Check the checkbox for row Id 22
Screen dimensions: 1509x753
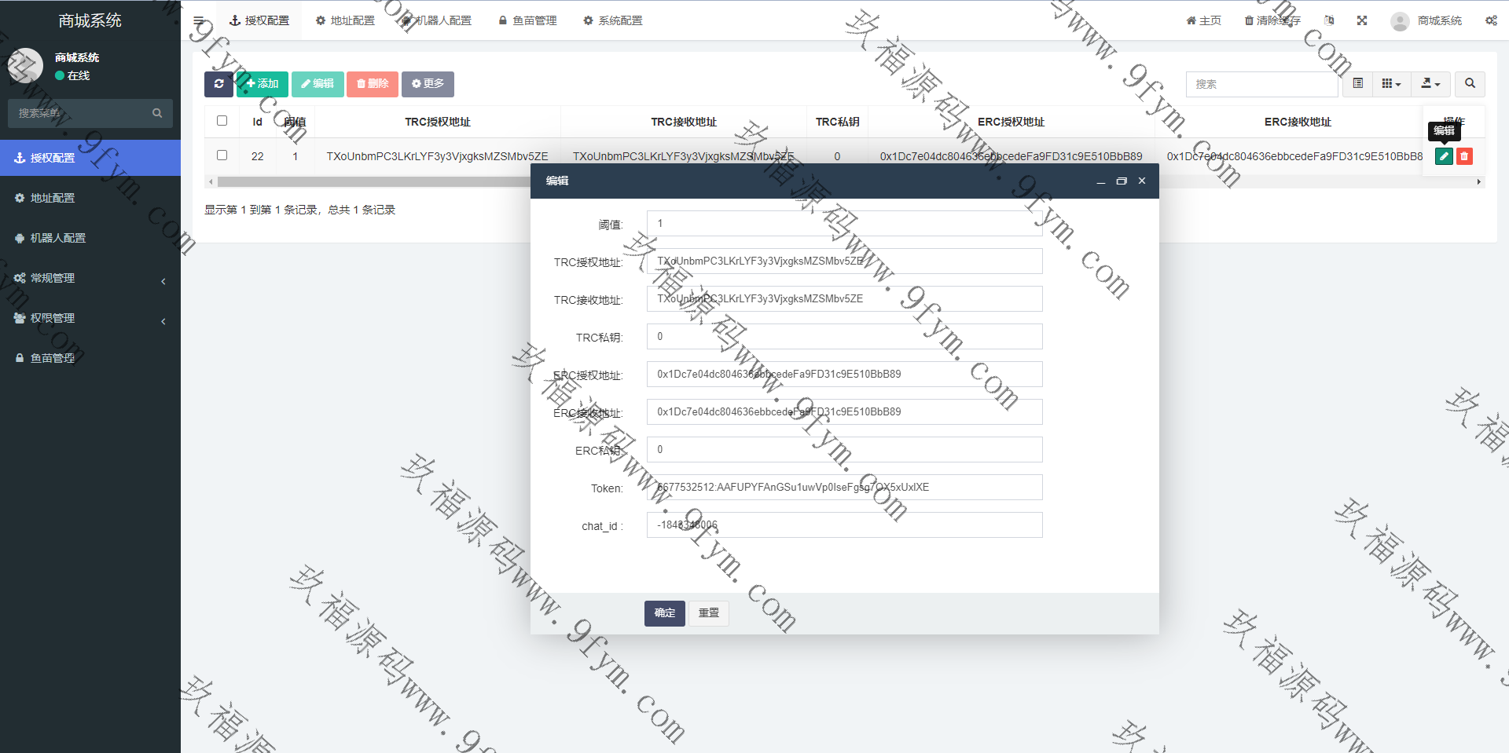pyautogui.click(x=222, y=155)
